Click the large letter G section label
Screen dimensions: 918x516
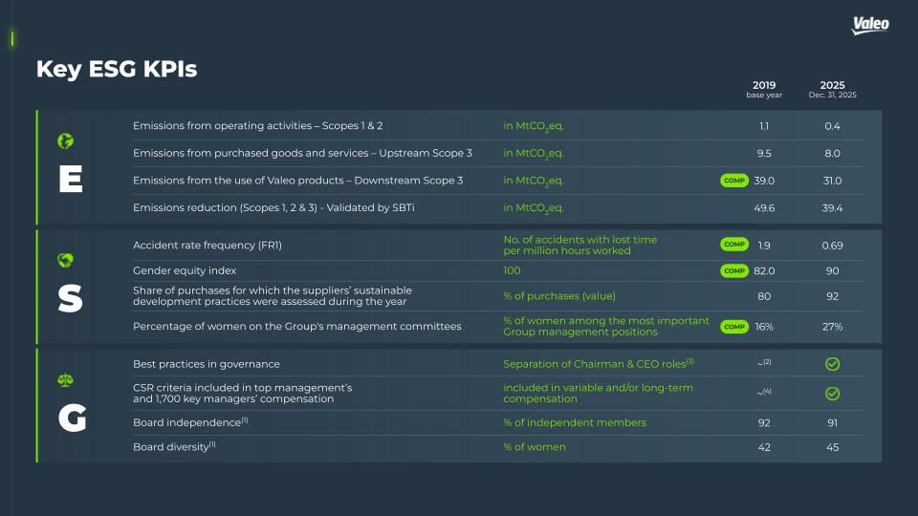tap(72, 419)
